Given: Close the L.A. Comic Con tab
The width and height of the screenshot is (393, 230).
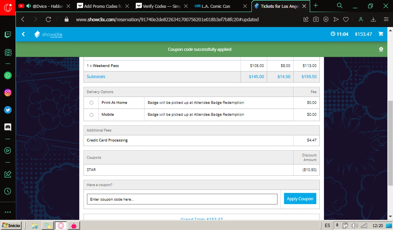Looking at the screenshot, I should coord(245,6).
